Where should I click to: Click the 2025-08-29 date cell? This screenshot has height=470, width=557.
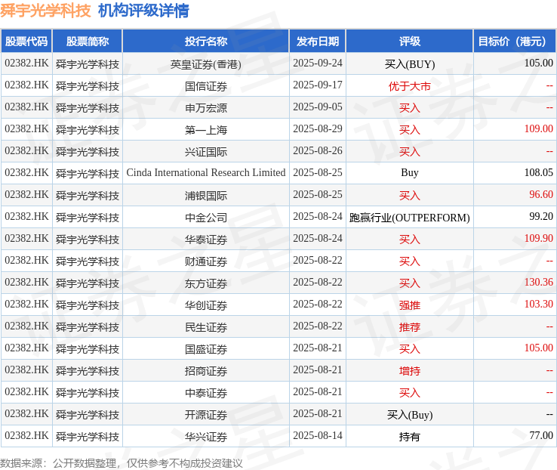pos(318,129)
